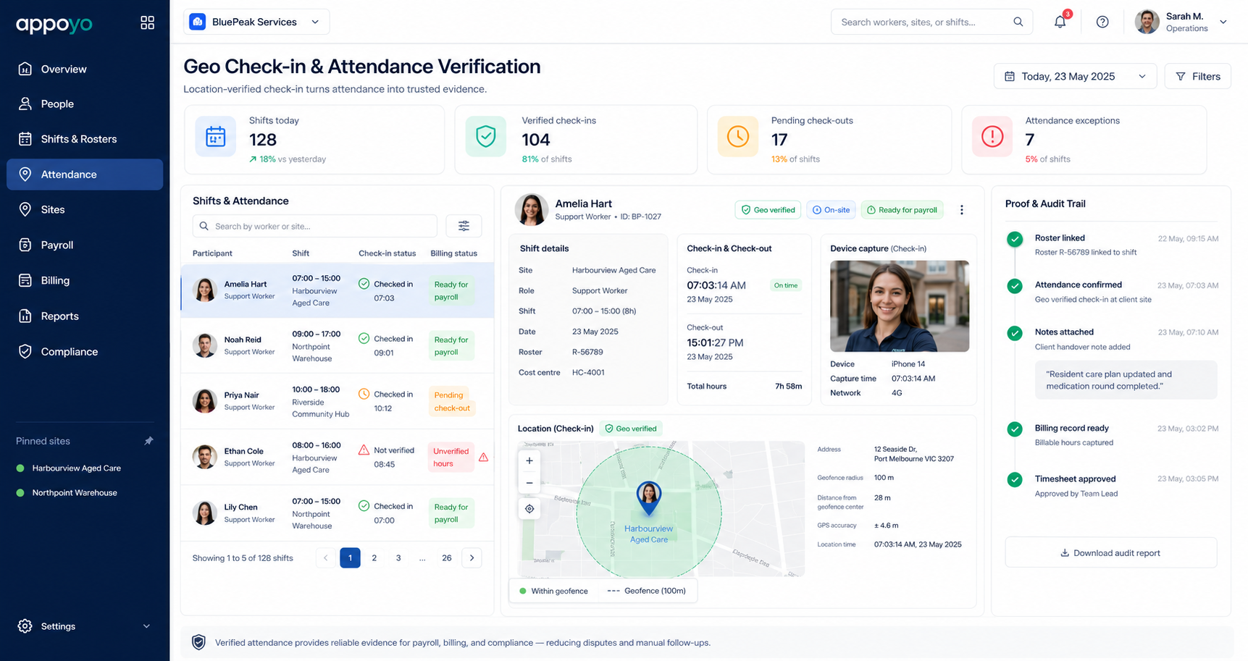The image size is (1248, 661).
Task: Go to the previous page of shifts
Action: point(326,557)
